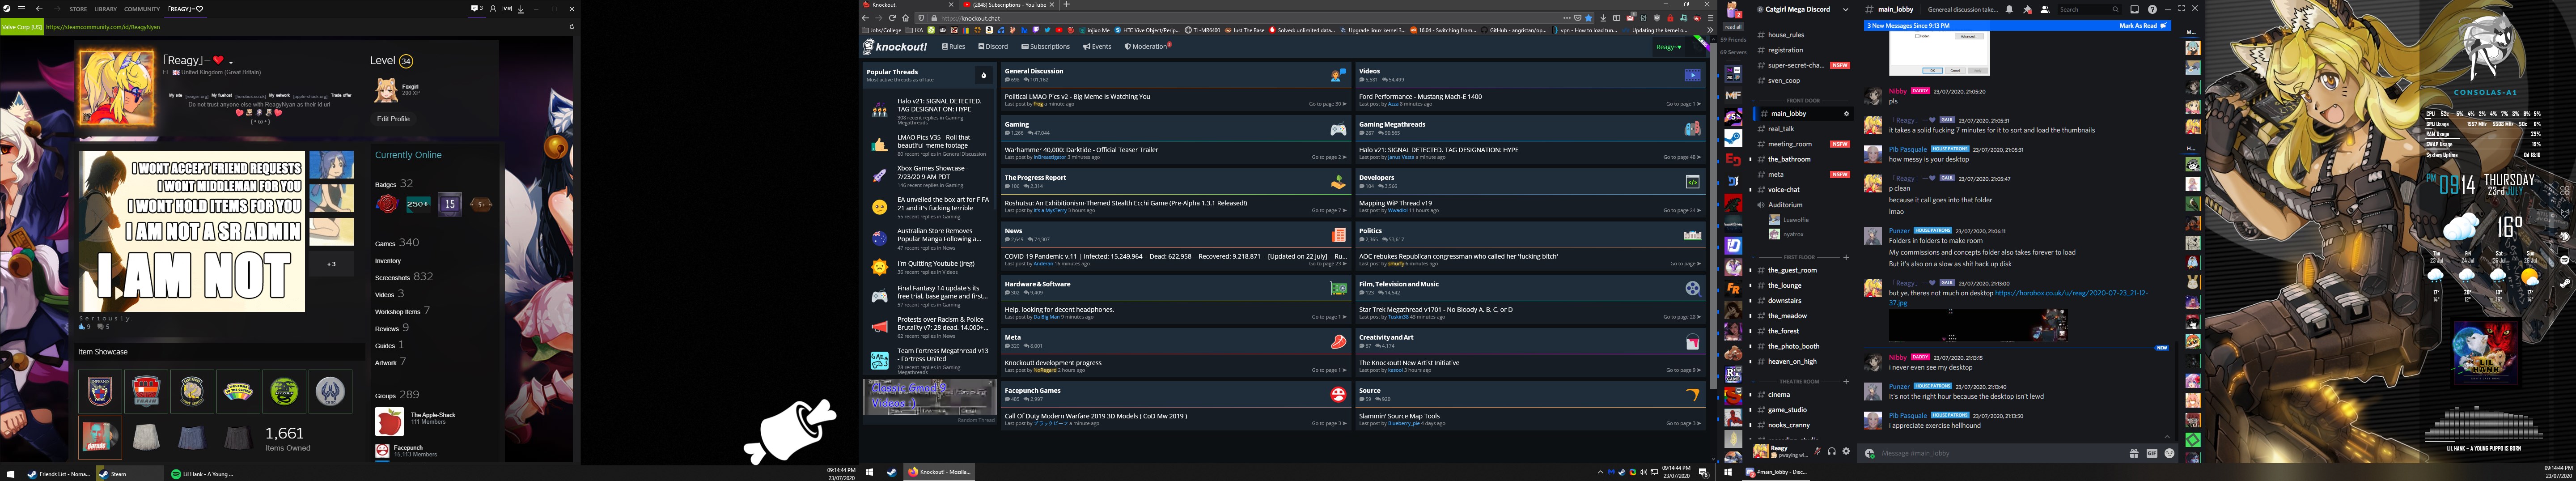This screenshot has width=2576, height=481.
Task: Collapse the FRONT DOOR channel category
Action: pyautogui.click(x=1803, y=101)
